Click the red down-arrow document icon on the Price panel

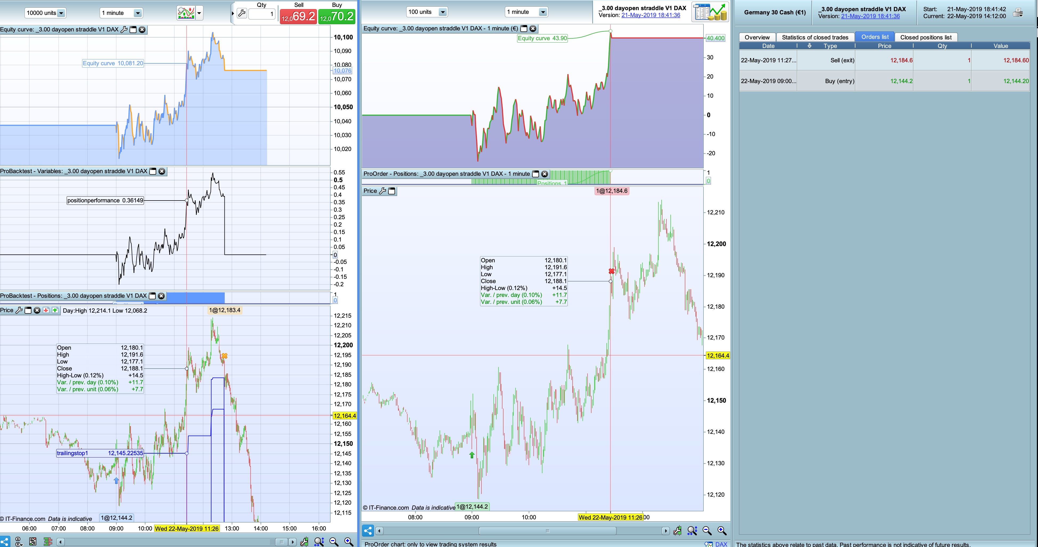[x=46, y=310]
